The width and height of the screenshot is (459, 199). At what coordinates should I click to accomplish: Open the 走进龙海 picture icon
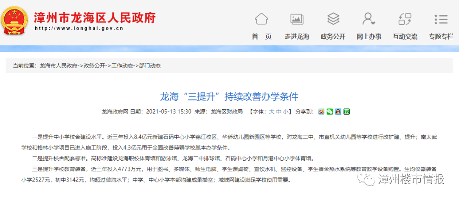click(x=297, y=19)
